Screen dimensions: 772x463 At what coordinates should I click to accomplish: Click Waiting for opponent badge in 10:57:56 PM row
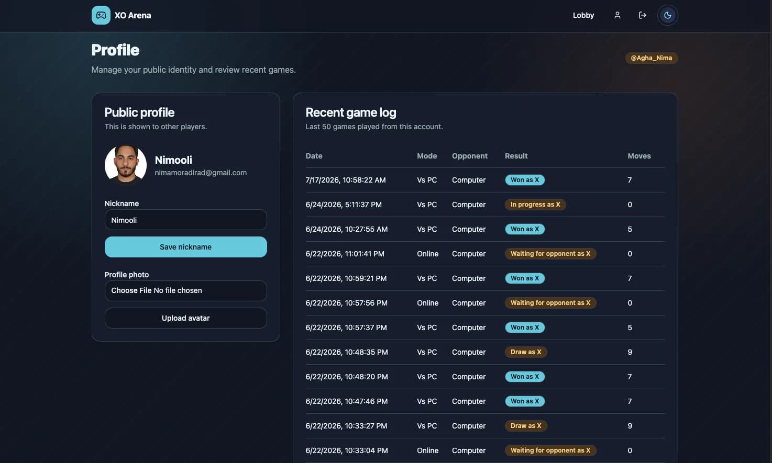click(x=550, y=303)
